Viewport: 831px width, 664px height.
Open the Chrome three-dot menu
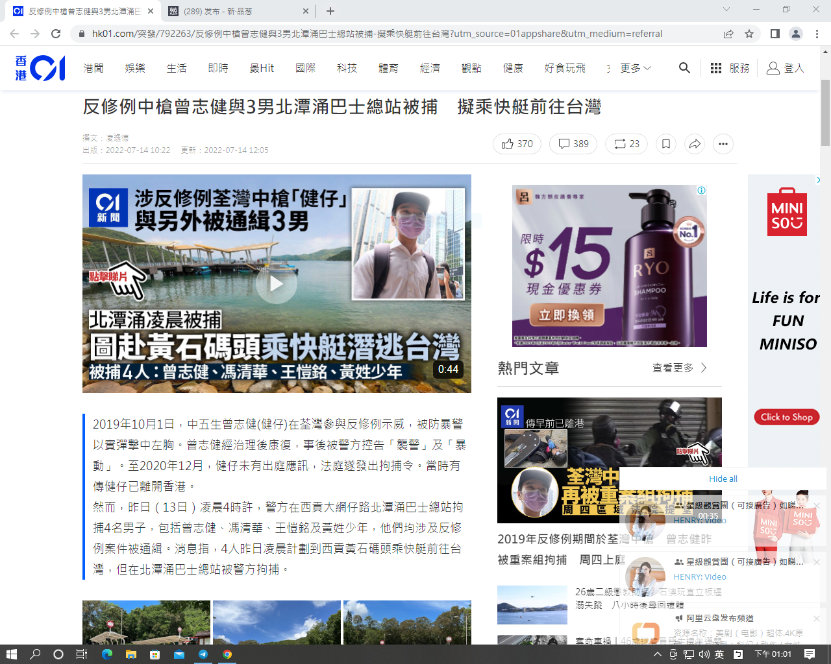[x=817, y=34]
